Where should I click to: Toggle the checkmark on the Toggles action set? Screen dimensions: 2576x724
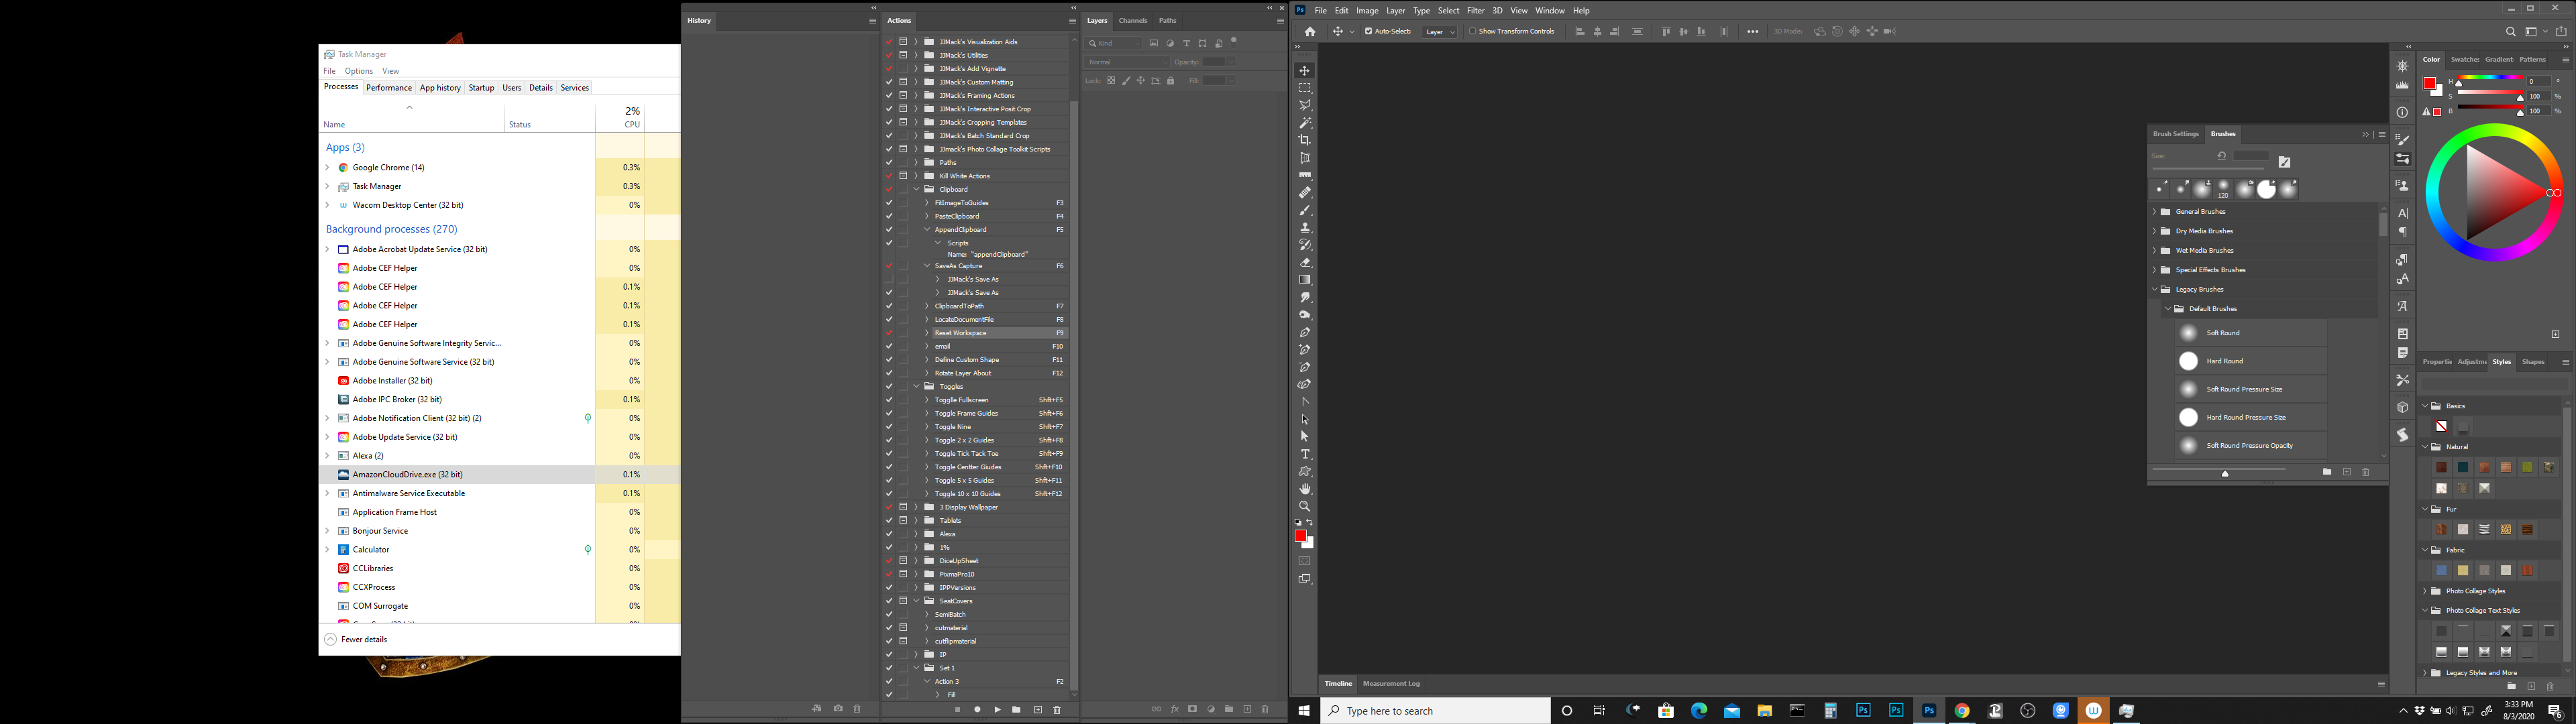pos(889,386)
